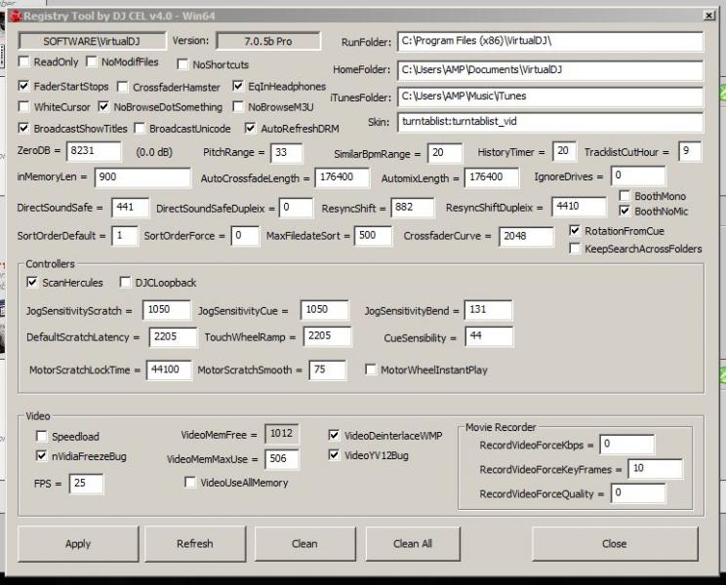Screen dimensions: 726x585
Task: Click the RunFolder path field
Action: pyautogui.click(x=549, y=42)
